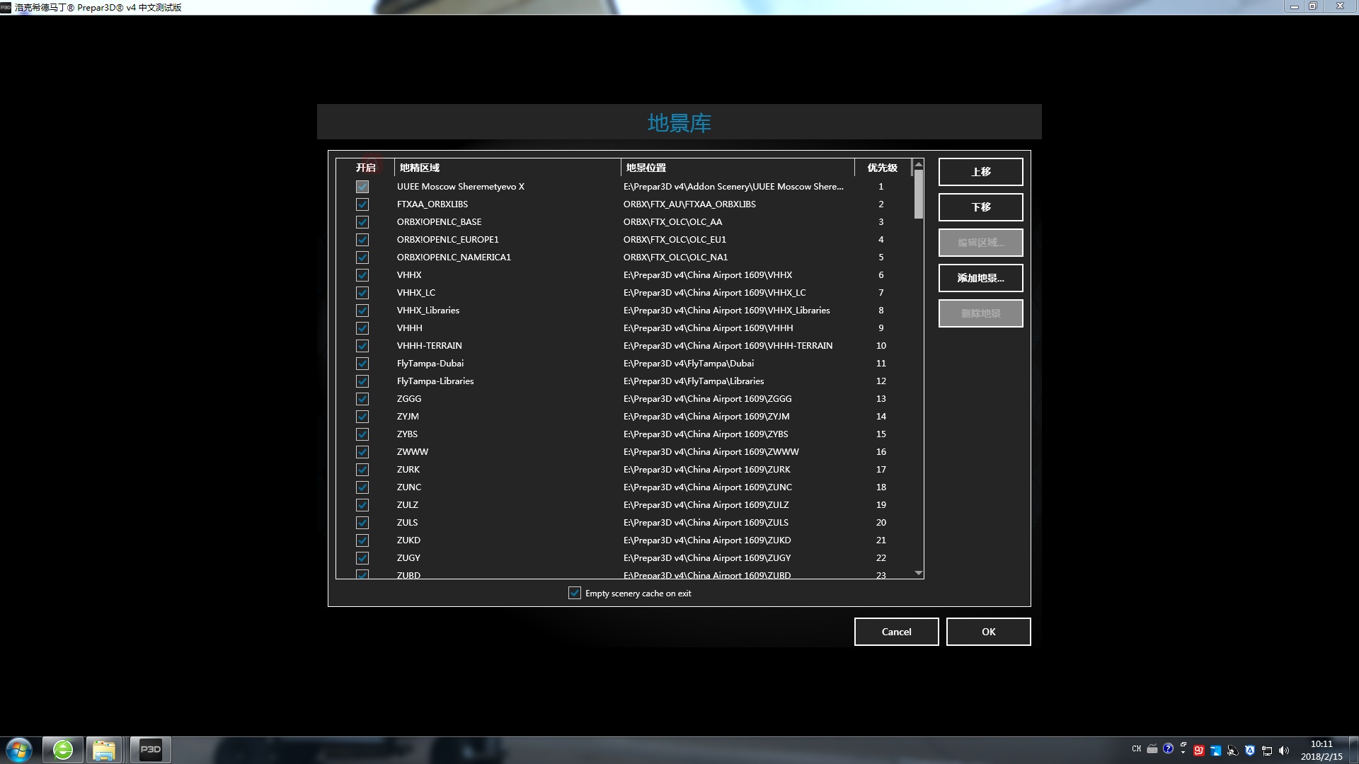Open the on-screen keyboard tray icon
The image size is (1359, 764).
coord(1152,749)
